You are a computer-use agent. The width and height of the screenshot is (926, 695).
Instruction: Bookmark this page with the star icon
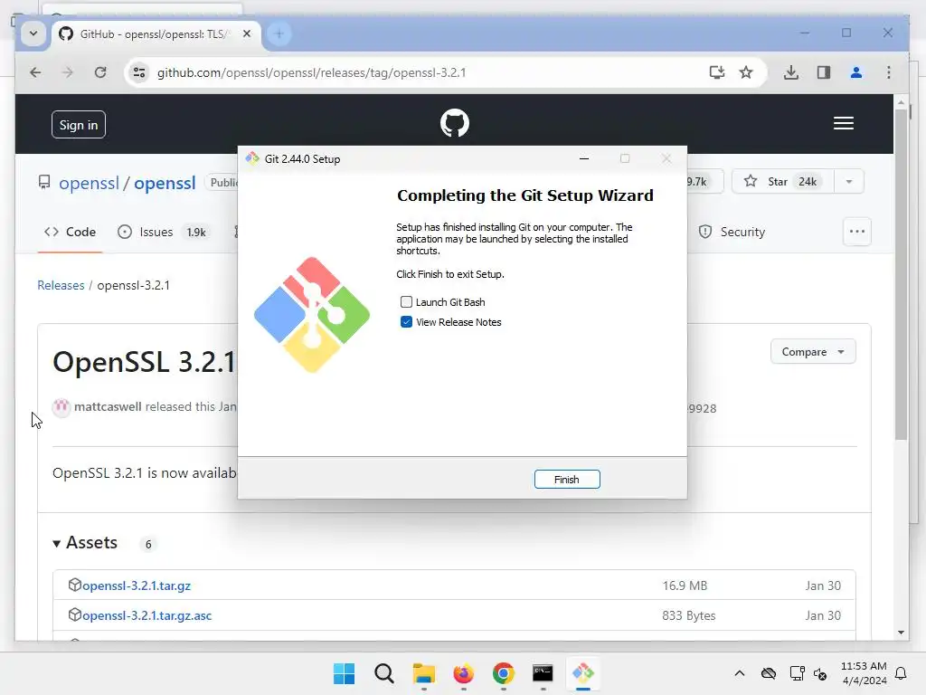746,72
